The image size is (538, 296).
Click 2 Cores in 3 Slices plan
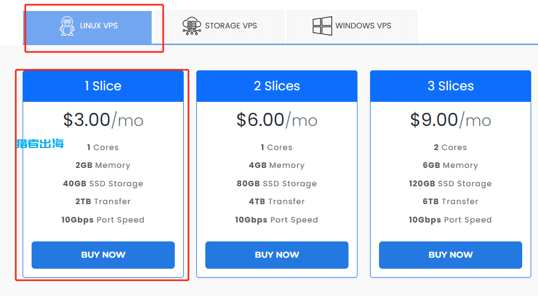451,147
